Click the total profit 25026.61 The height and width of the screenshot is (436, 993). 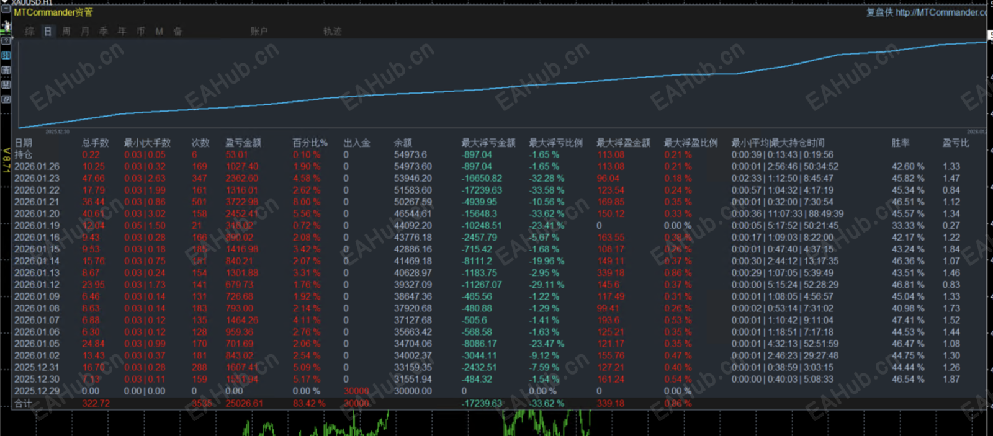tap(244, 403)
